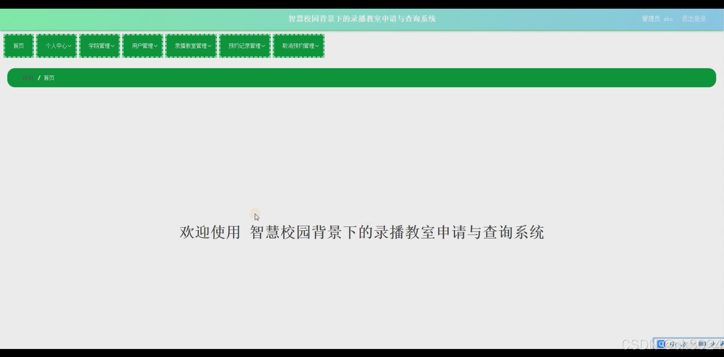Viewport: 724px width, 357px height.
Task: Click the blue Q input method logo
Action: (661, 344)
